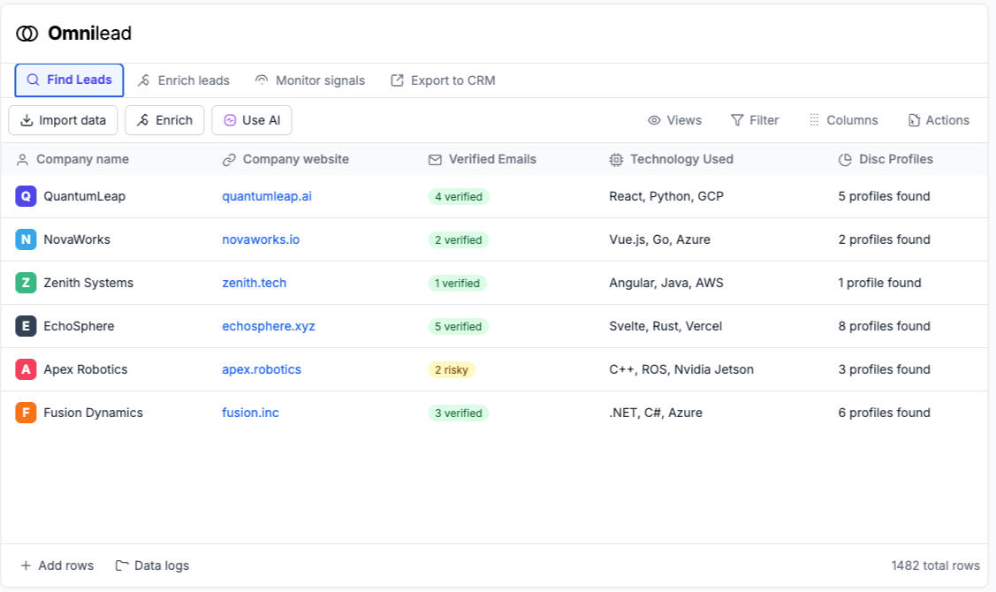This screenshot has width=996, height=592.
Task: Open the Actions menu
Action: coord(939,120)
